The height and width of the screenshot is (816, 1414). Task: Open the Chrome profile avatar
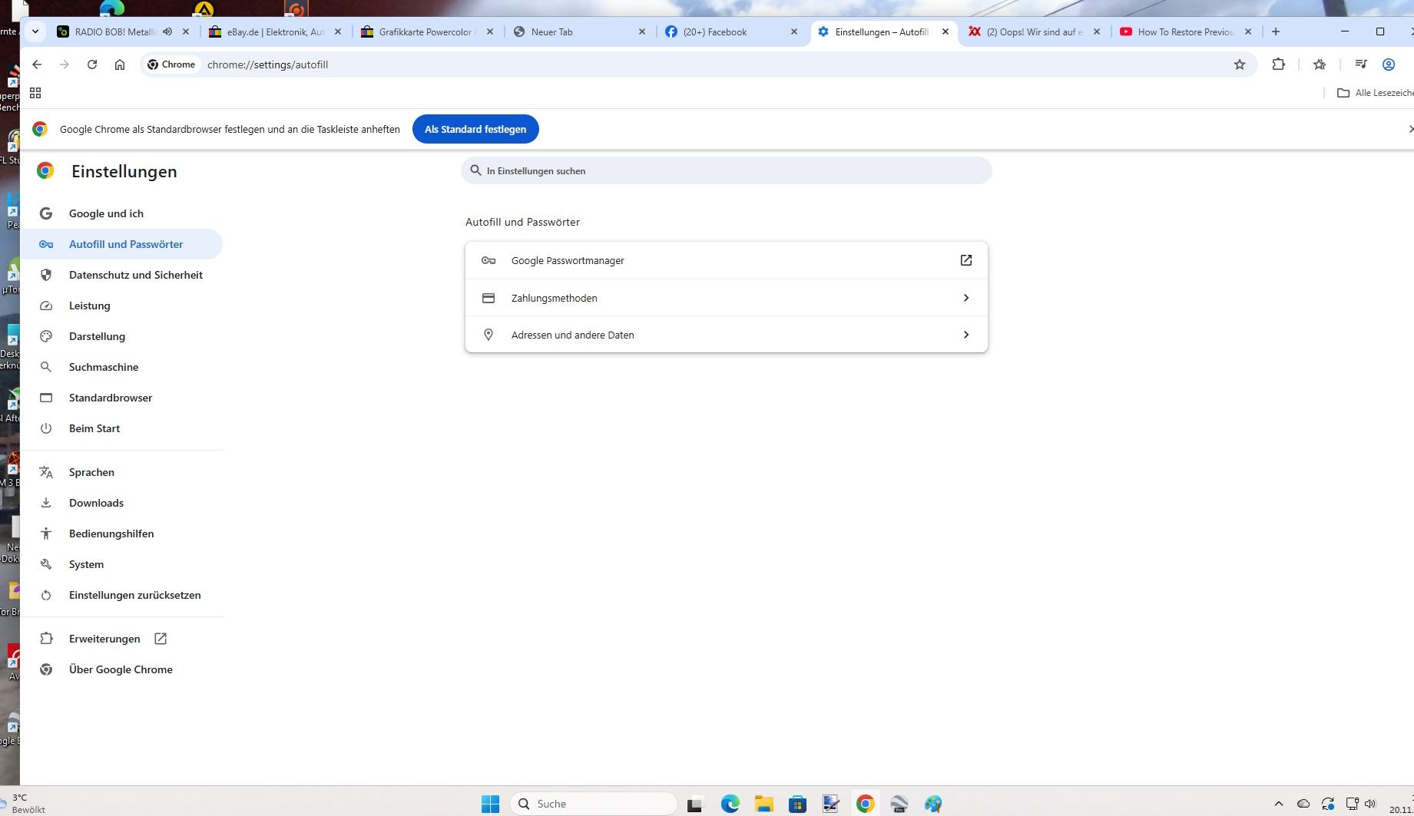click(x=1388, y=64)
